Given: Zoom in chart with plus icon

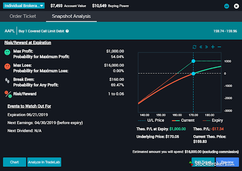Looking at the screenshot, I should [213, 47].
